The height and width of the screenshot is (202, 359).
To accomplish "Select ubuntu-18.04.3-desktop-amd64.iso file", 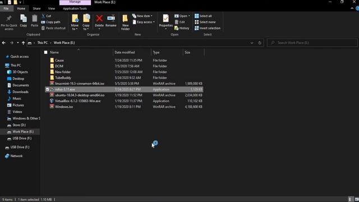I will coord(80,95).
